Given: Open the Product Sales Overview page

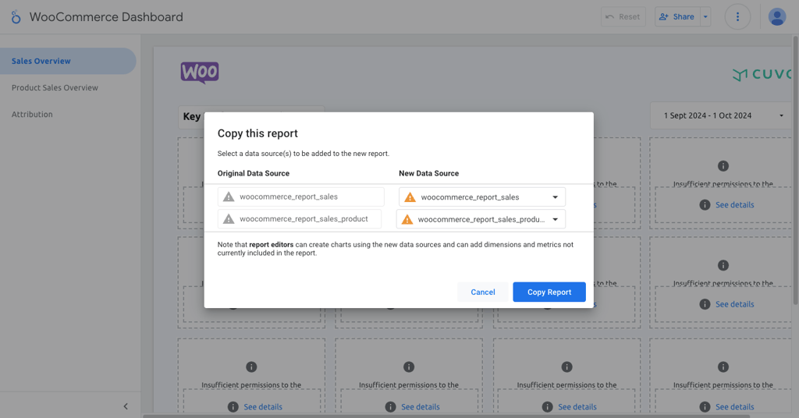Looking at the screenshot, I should coord(55,87).
